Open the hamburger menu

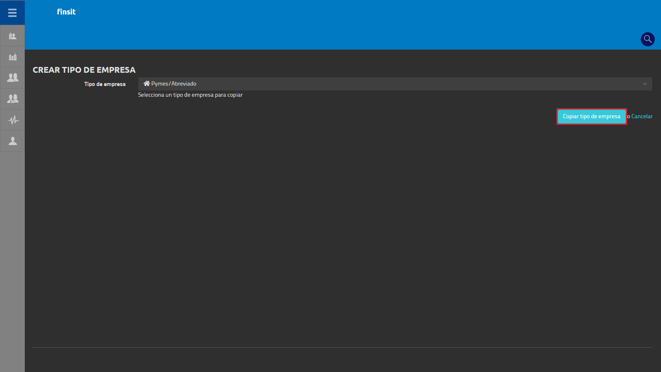point(12,12)
